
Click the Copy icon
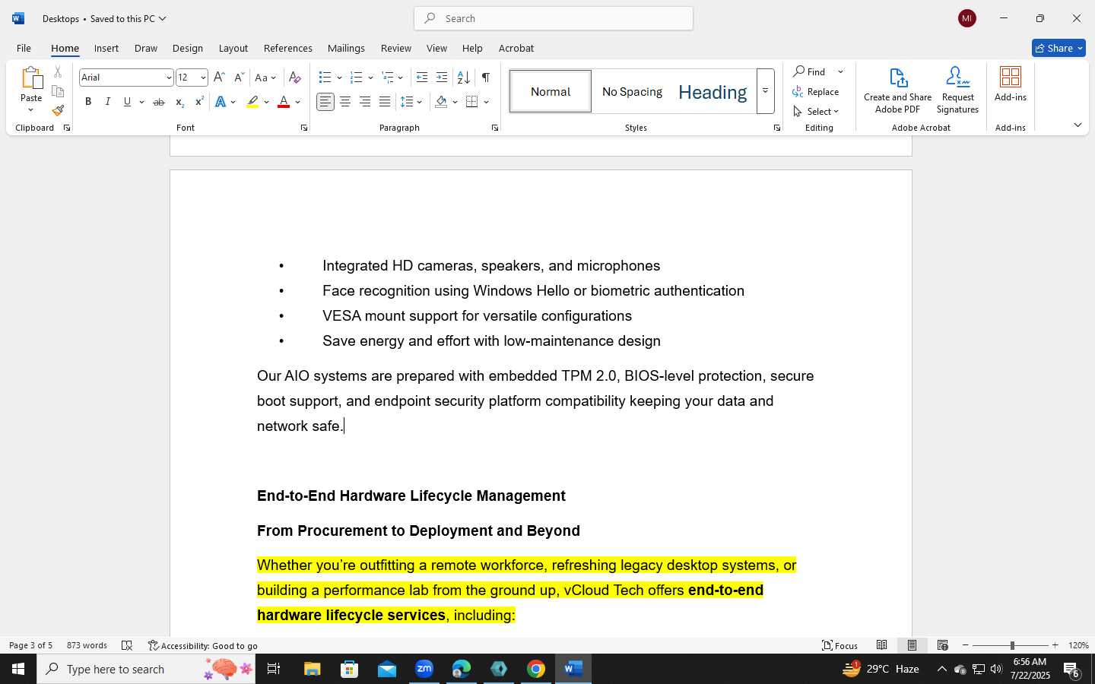coord(58,91)
